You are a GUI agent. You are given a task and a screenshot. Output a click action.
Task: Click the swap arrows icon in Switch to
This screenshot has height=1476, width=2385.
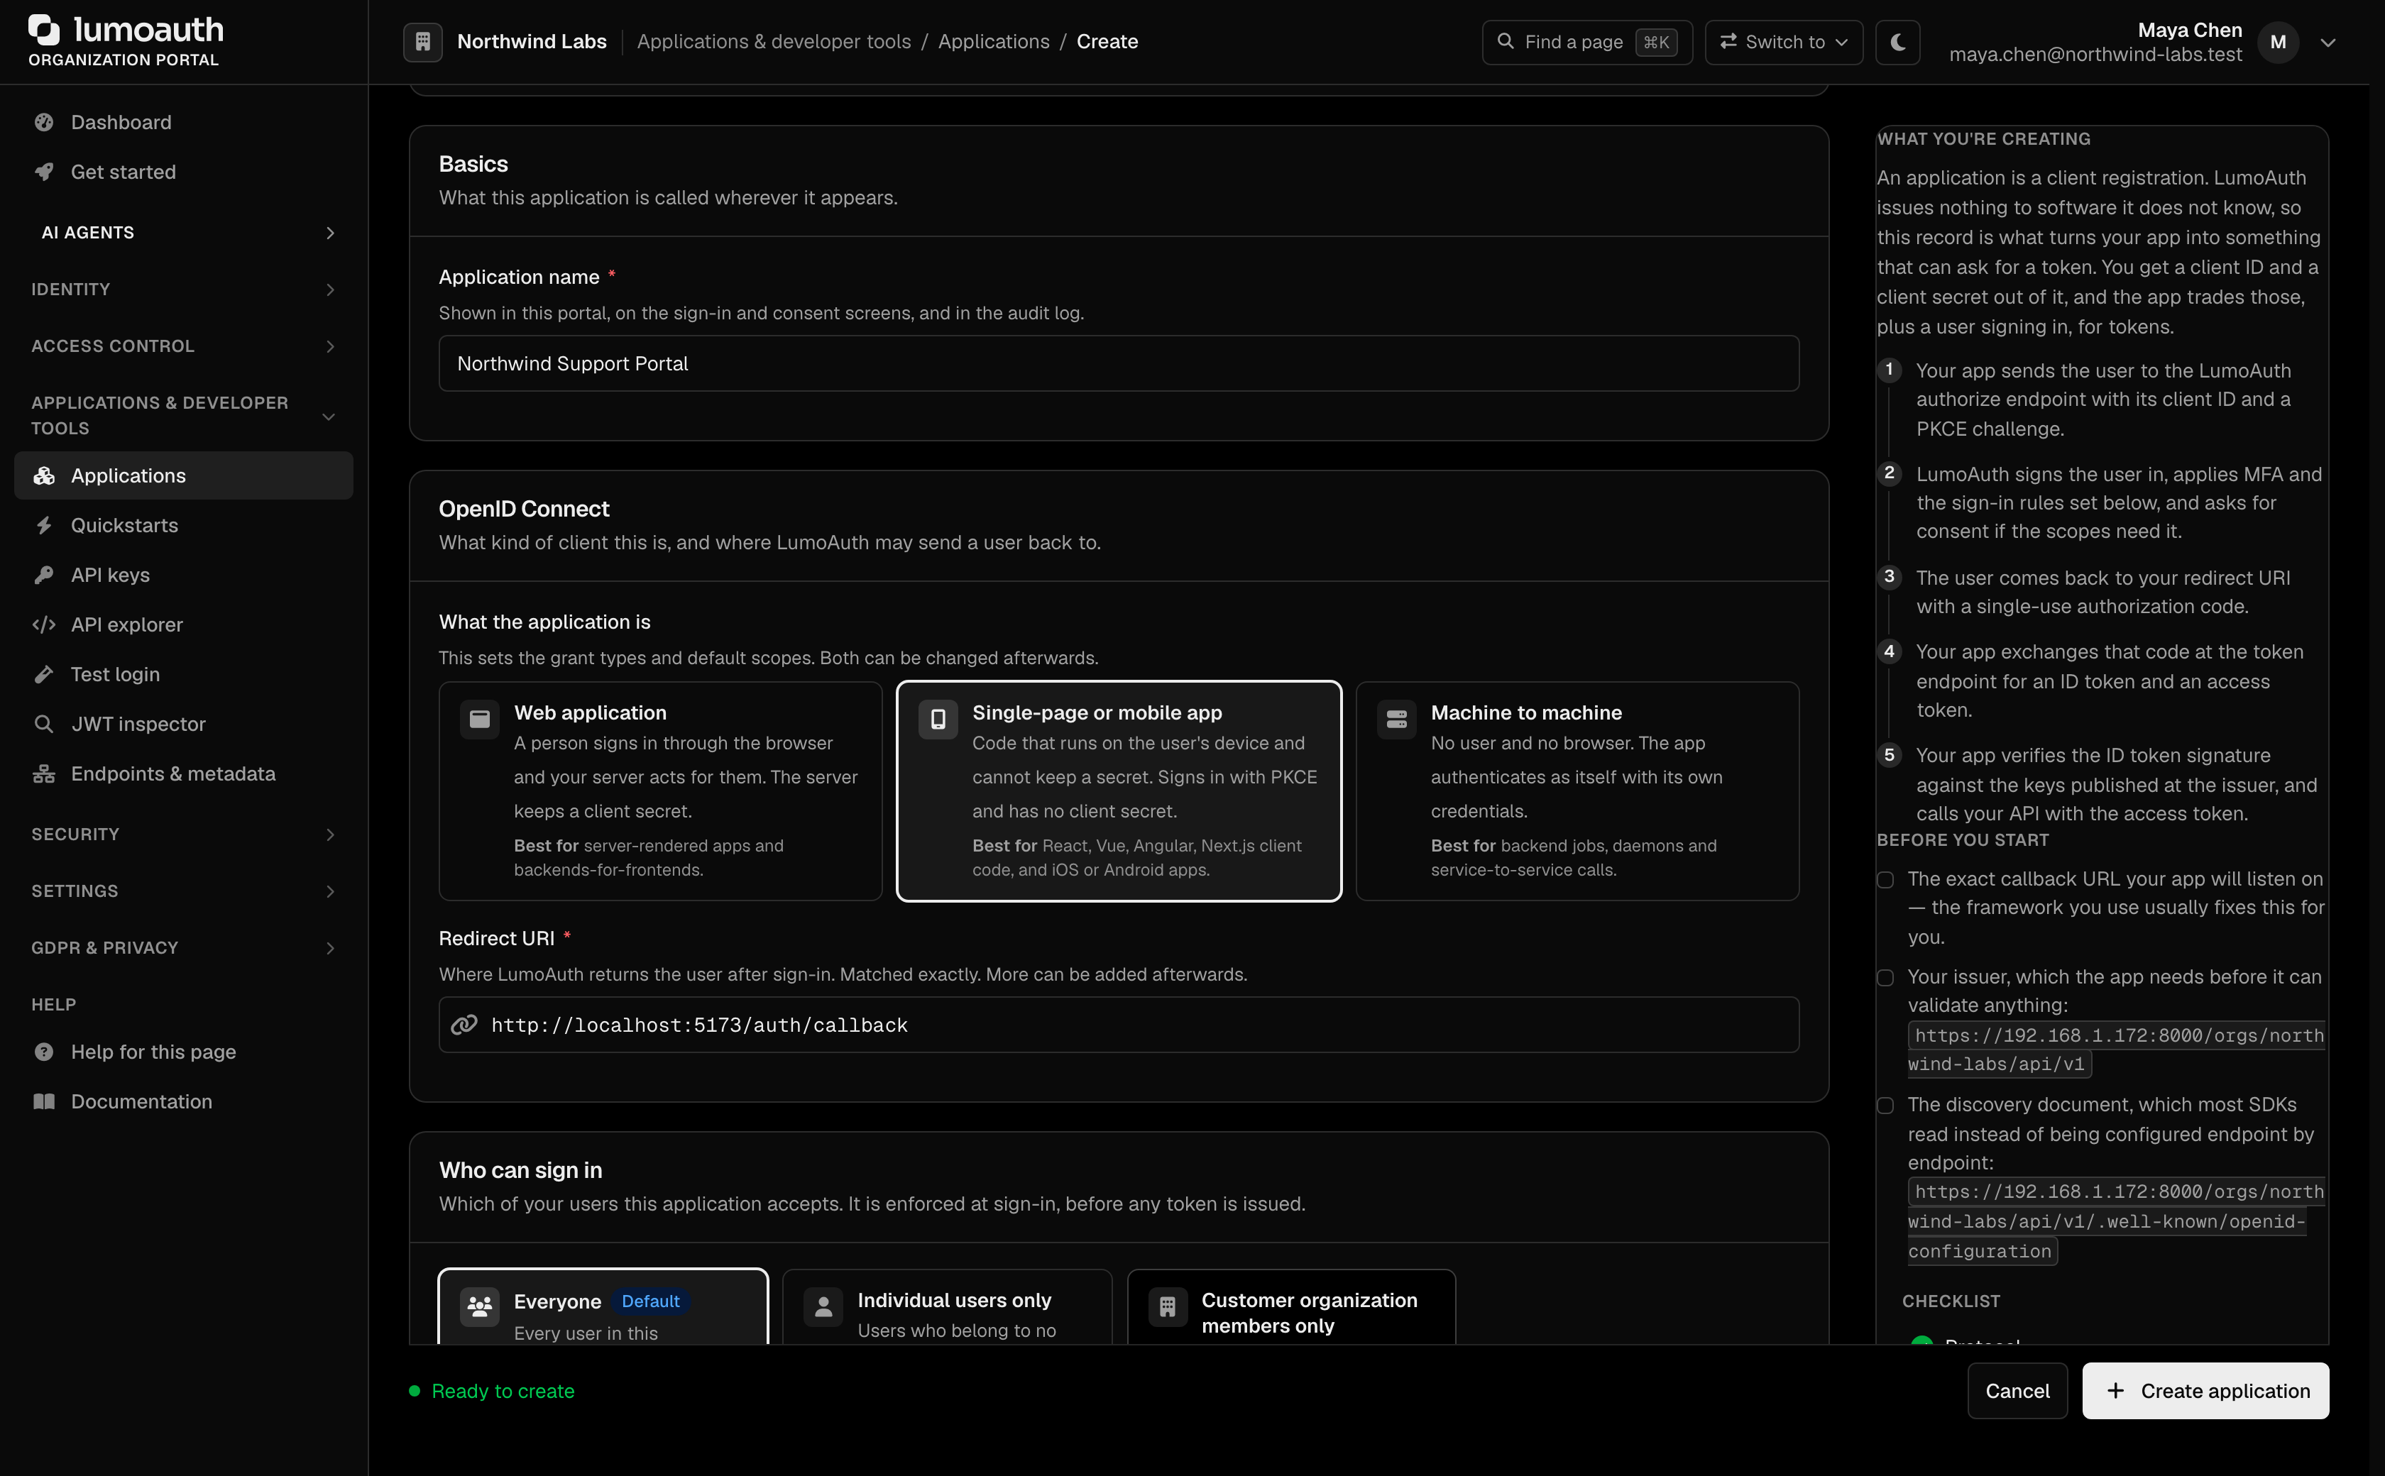point(1728,42)
